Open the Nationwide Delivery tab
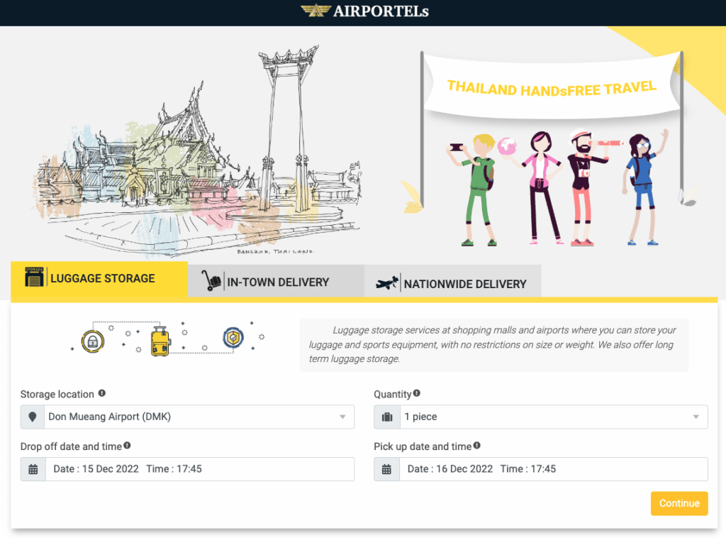Image resolution: width=726 pixels, height=538 pixels. [x=452, y=281]
